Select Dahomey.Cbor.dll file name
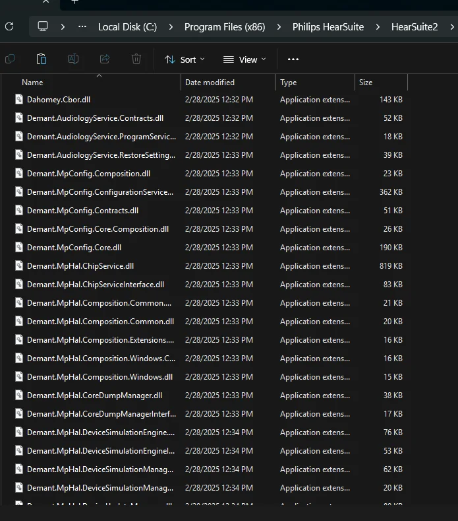Screen dimensions: 458x521 59,100
